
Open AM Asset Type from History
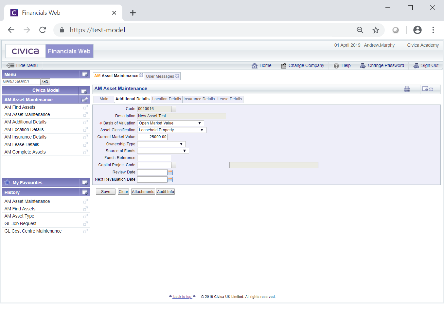pos(19,216)
